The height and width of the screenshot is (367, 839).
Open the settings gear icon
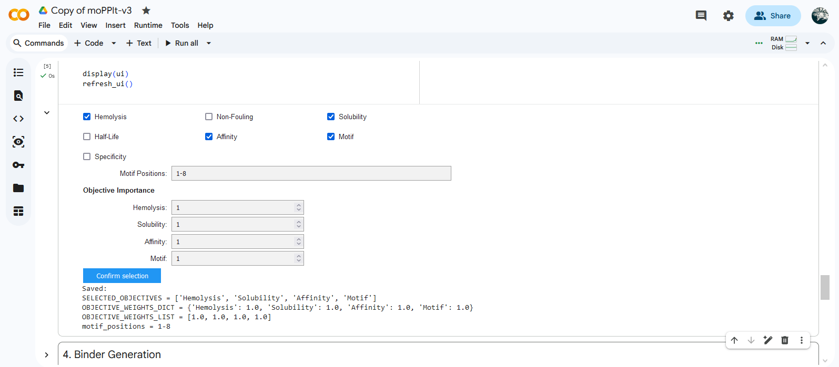coord(728,16)
